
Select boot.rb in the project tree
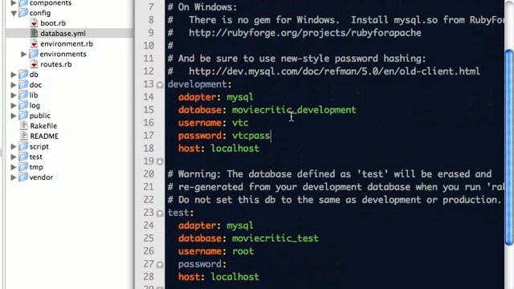point(53,23)
